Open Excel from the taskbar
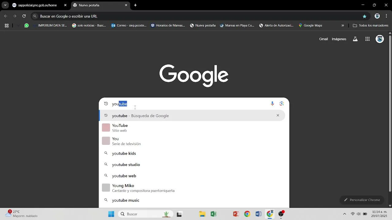 (x=213, y=214)
